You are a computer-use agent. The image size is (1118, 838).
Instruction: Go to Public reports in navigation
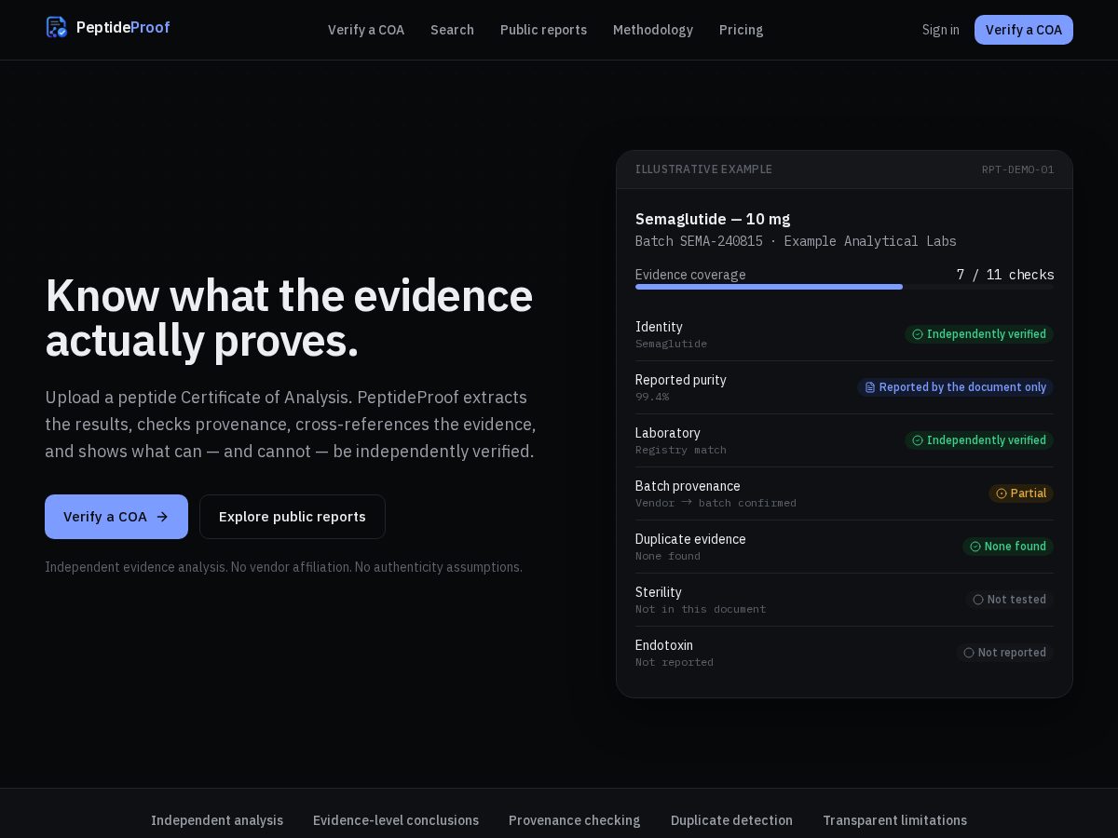pyautogui.click(x=543, y=30)
